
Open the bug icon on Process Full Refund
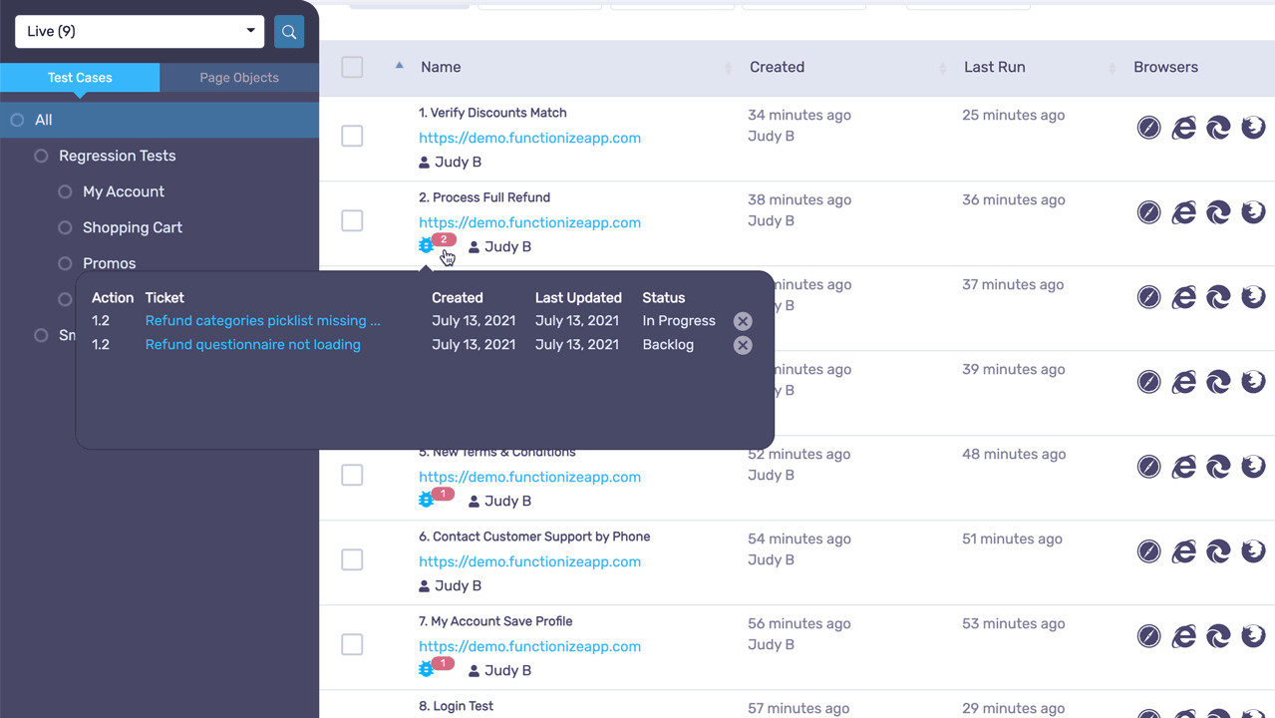427,245
